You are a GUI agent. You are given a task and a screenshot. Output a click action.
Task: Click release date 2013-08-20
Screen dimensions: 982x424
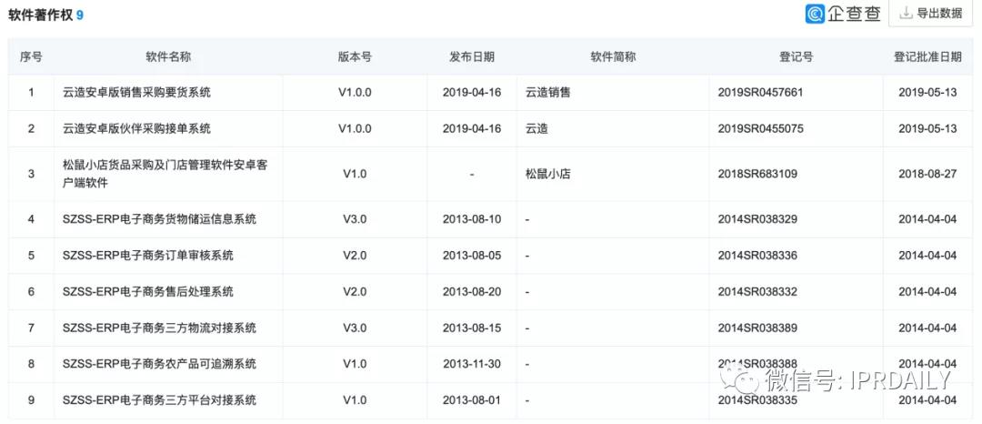[472, 292]
